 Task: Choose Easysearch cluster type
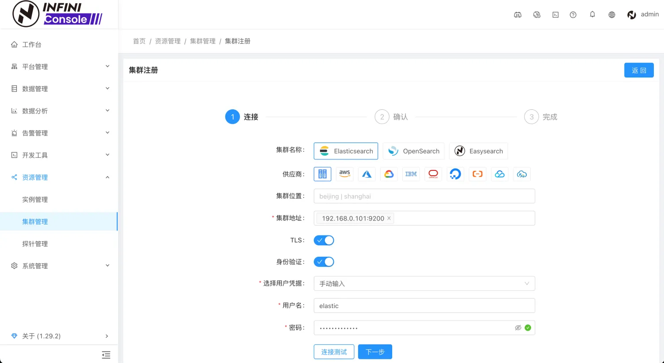[479, 151]
